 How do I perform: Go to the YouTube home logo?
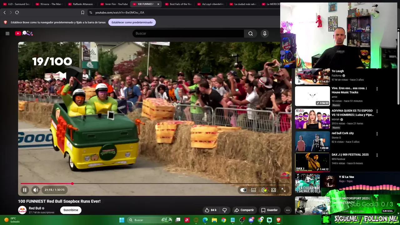23,33
